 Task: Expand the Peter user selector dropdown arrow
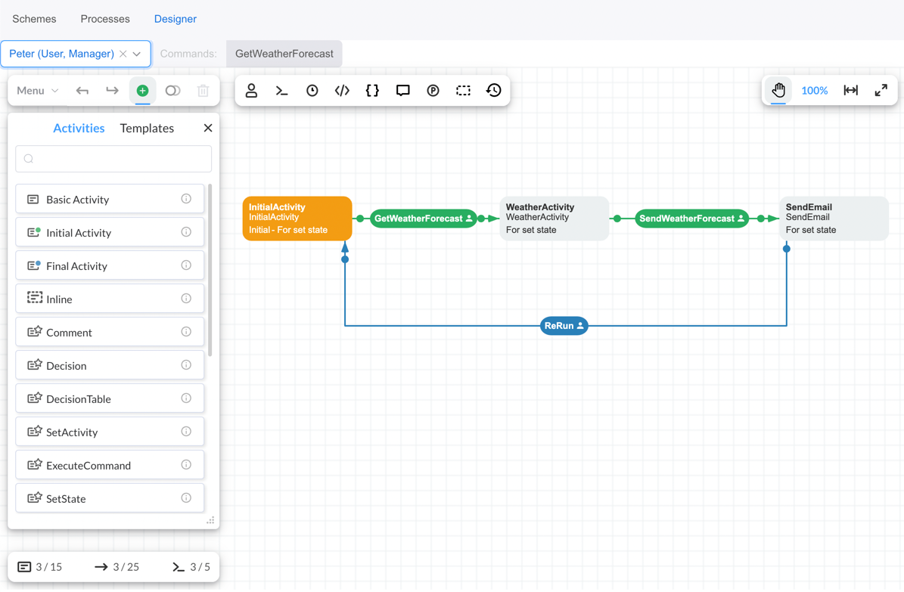(137, 54)
